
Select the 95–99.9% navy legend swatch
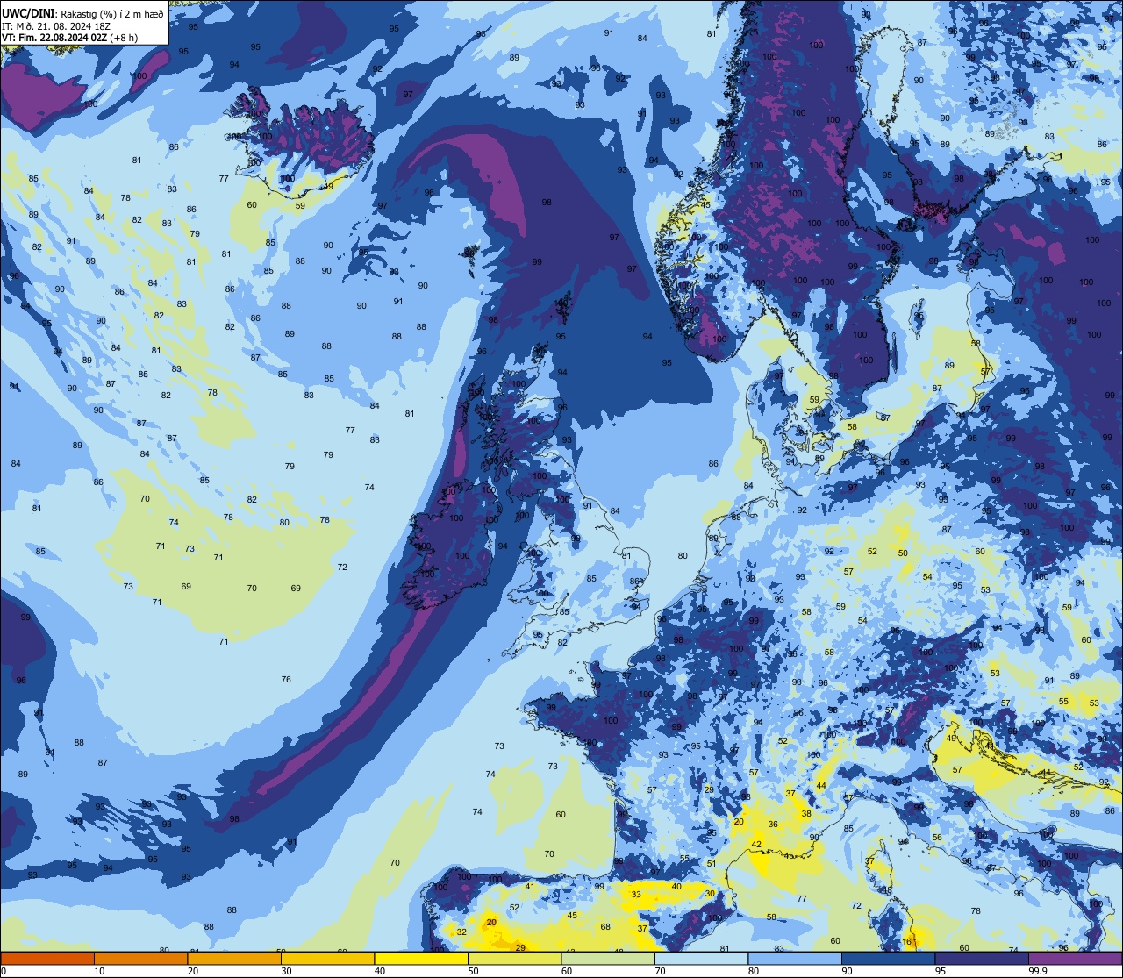click(982, 958)
